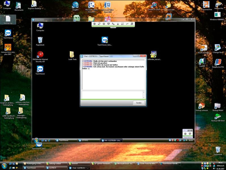Launch Lexware büro easy plus 2007

[8, 50]
